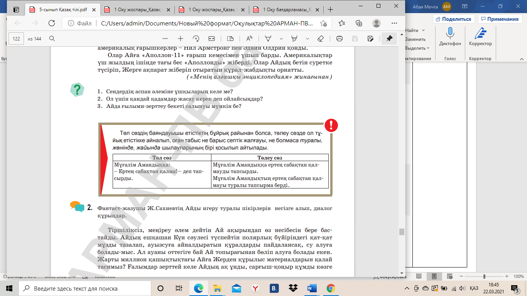Open a new Edge tab
Image resolution: width=527 pixels, height=296 pixels.
pyautogui.click(x=330, y=10)
